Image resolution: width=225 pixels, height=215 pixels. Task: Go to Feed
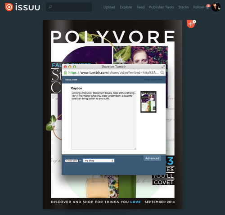(x=140, y=7)
